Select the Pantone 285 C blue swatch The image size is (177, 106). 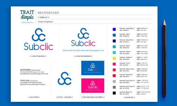(114, 35)
